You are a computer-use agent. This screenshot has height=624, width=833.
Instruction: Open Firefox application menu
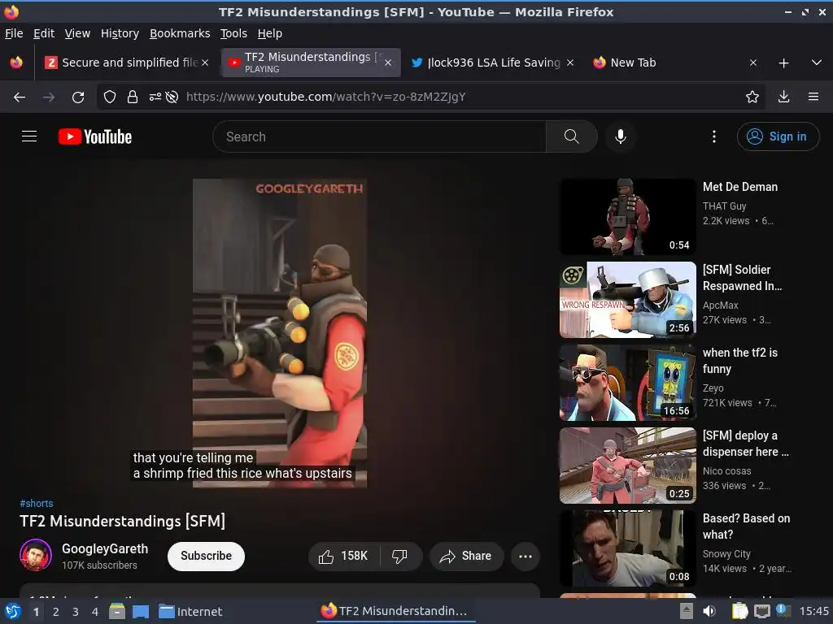(813, 97)
